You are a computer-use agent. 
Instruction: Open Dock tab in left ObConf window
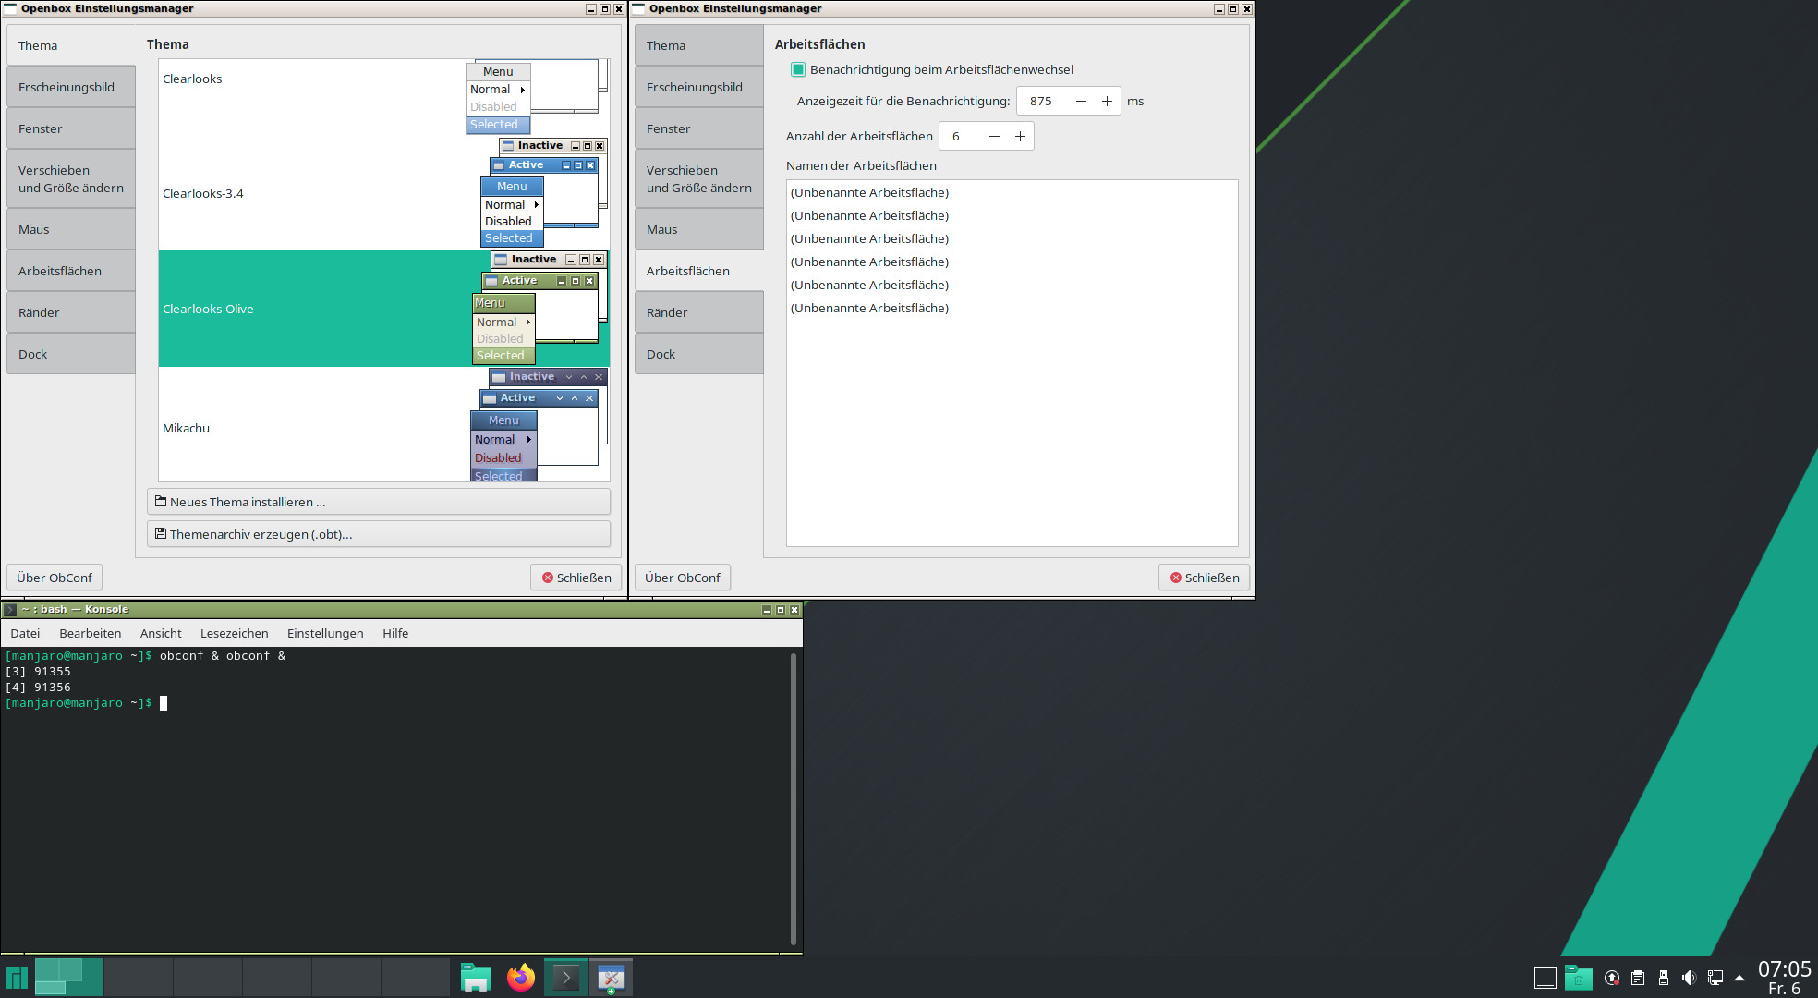click(x=71, y=354)
